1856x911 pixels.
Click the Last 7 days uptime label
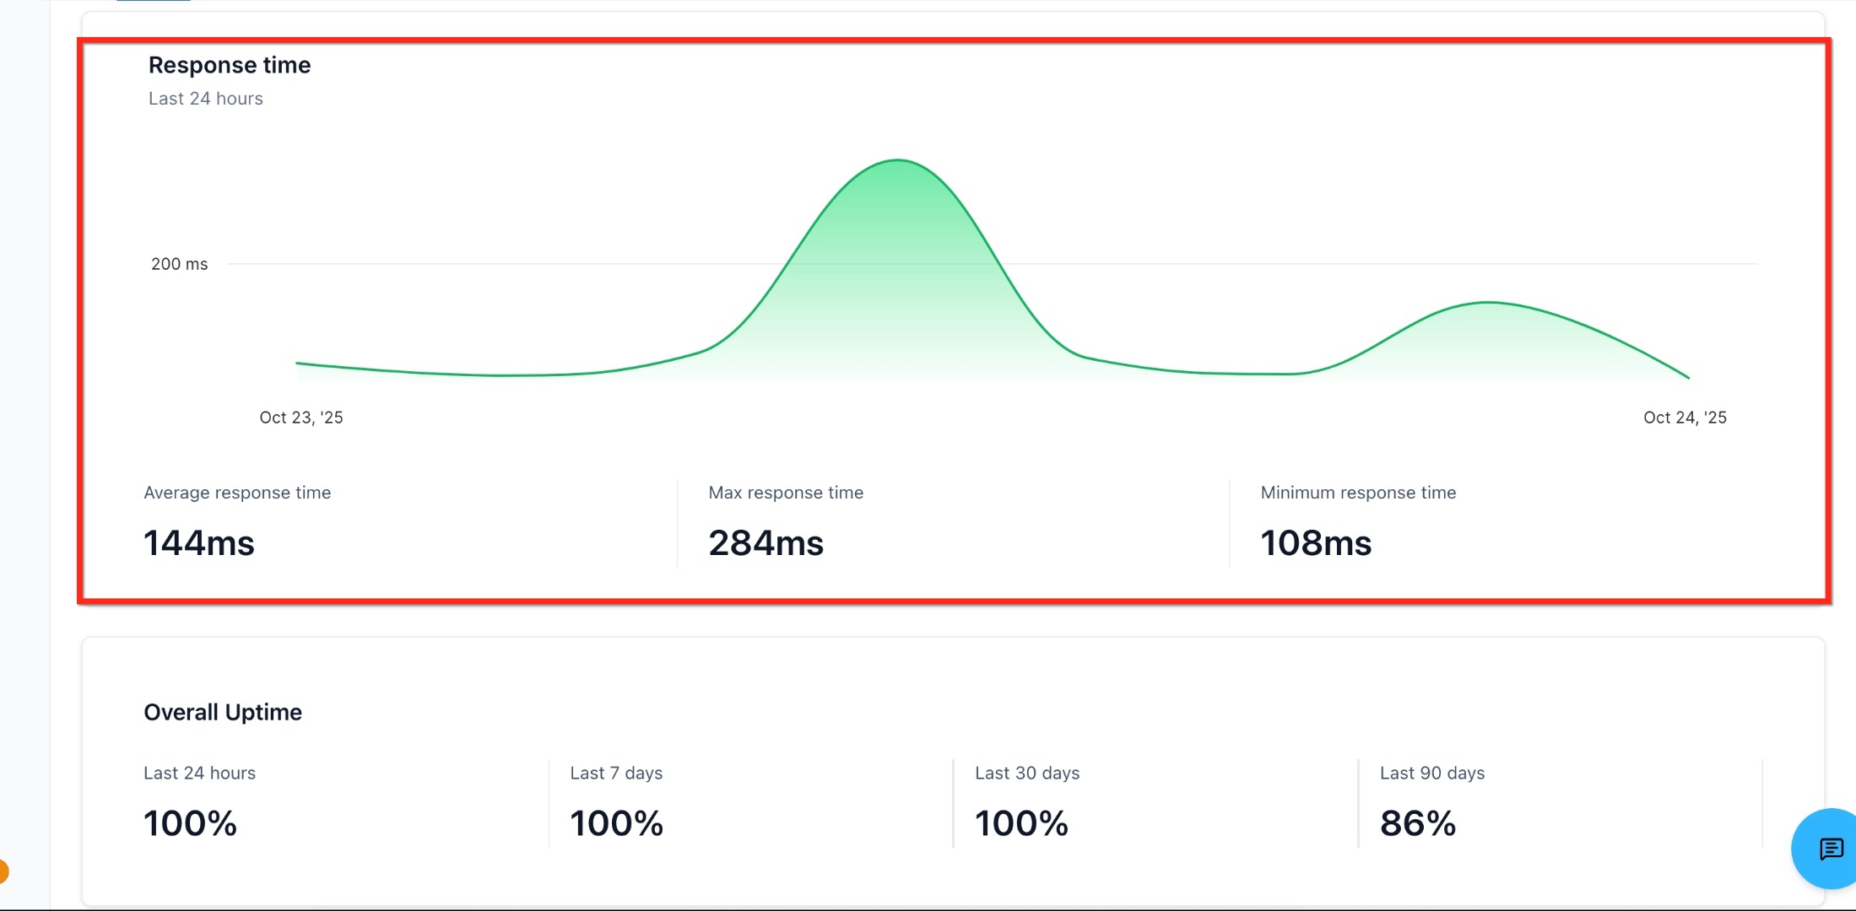616,774
